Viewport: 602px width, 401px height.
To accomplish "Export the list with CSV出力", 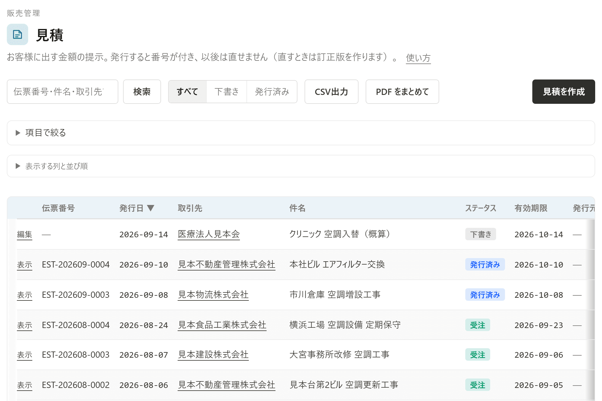I will tap(332, 92).
